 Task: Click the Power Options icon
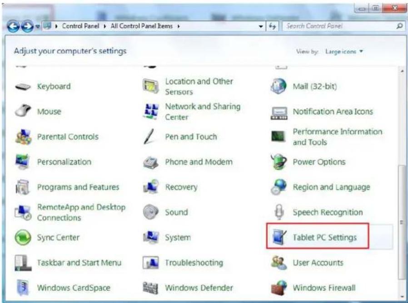click(x=279, y=161)
